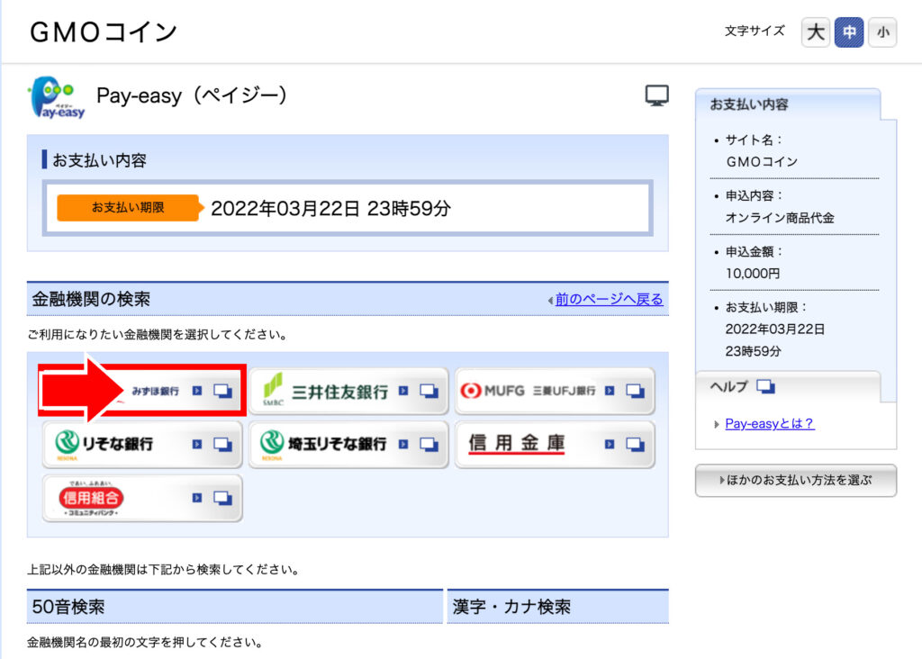This screenshot has height=659, width=922.
Task: Open the Pay-easyとは？ help link
Action: click(770, 424)
